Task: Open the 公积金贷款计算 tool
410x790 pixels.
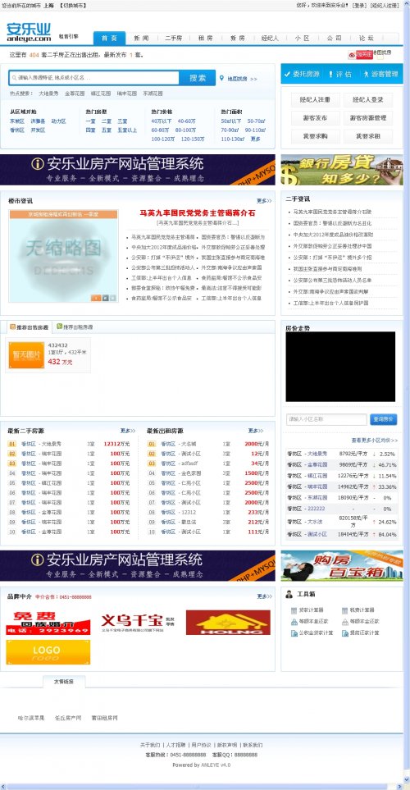Action: coord(312,632)
